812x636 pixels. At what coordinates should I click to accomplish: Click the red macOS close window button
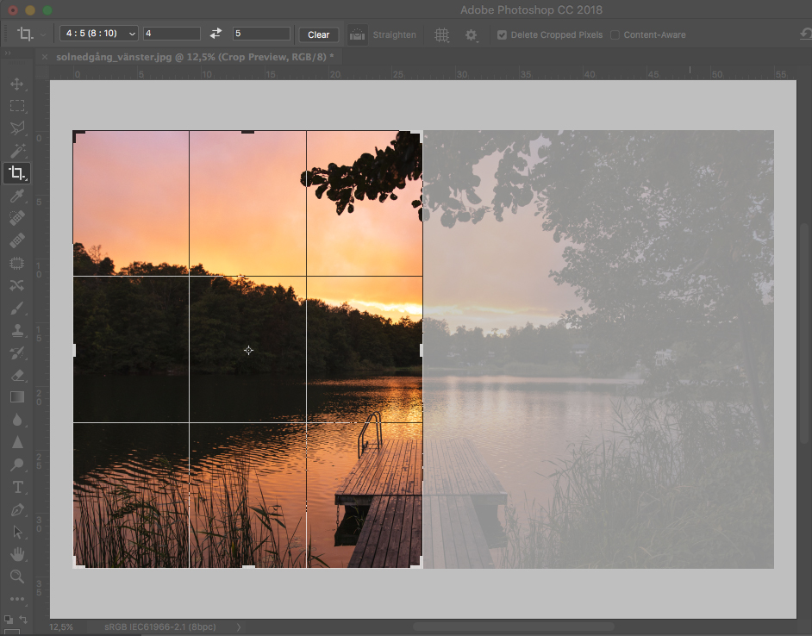[x=13, y=9]
